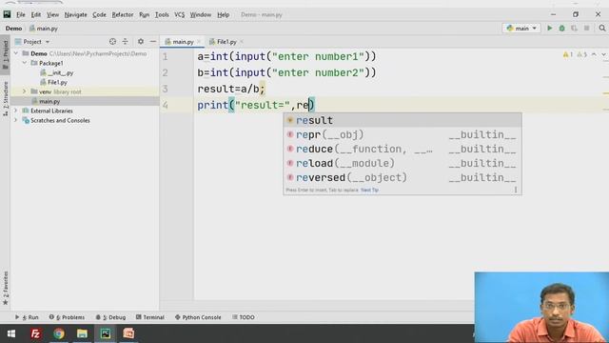Open the VCS menu

point(179,15)
